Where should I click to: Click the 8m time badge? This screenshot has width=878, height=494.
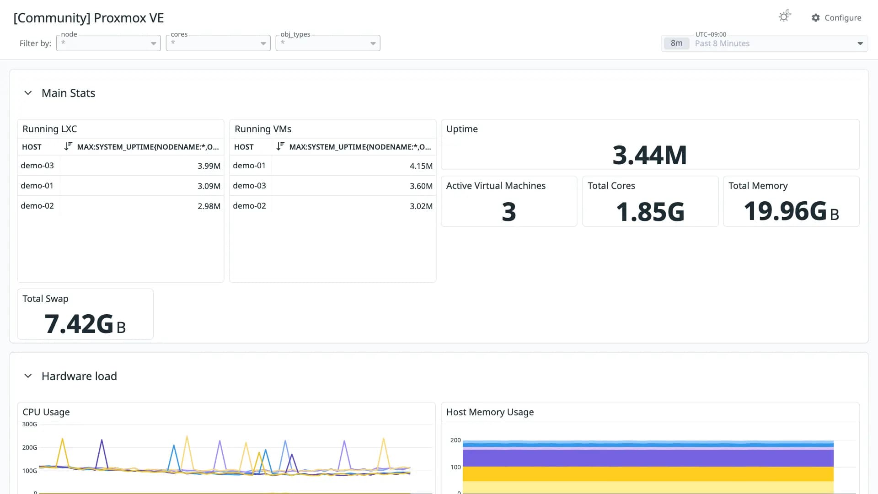pyautogui.click(x=676, y=43)
